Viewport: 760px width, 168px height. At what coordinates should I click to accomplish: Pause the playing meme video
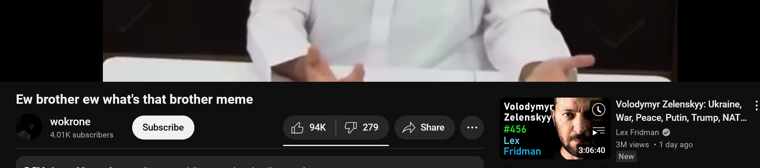coord(390,41)
